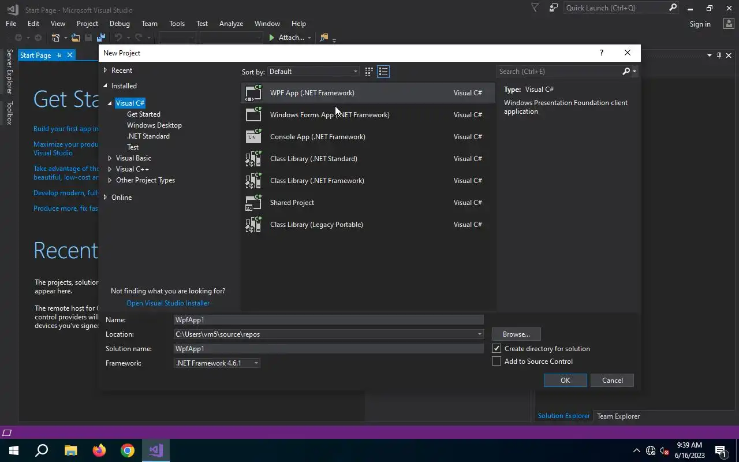The width and height of the screenshot is (739, 462).
Task: Close the Start Page tab
Action: pos(70,55)
